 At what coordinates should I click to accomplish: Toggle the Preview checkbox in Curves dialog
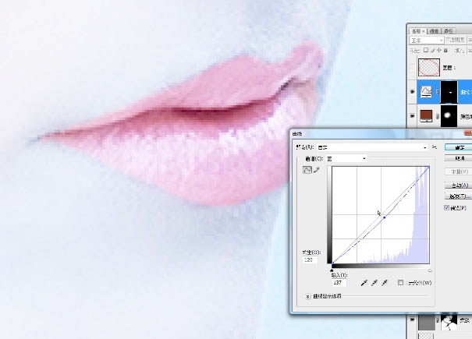click(447, 208)
